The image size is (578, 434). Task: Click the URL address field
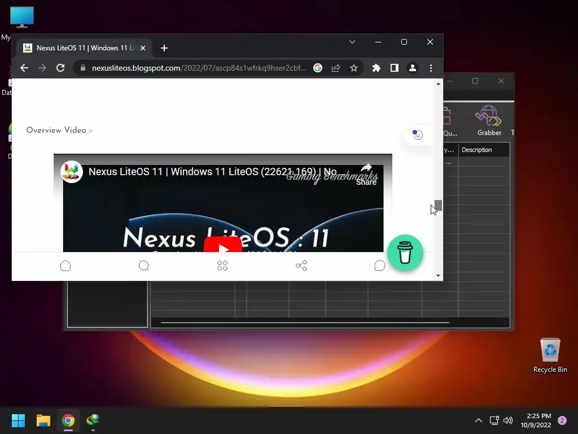pos(199,68)
